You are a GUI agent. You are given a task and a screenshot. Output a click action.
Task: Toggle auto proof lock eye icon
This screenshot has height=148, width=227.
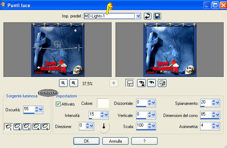tap(141, 83)
